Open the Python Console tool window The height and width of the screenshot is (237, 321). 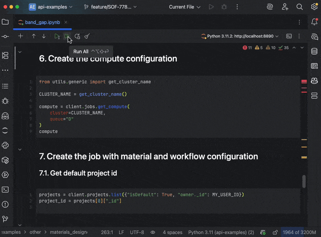point(5,145)
